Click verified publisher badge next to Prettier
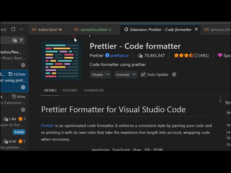Viewport: 231px width, 173px height. point(107,55)
